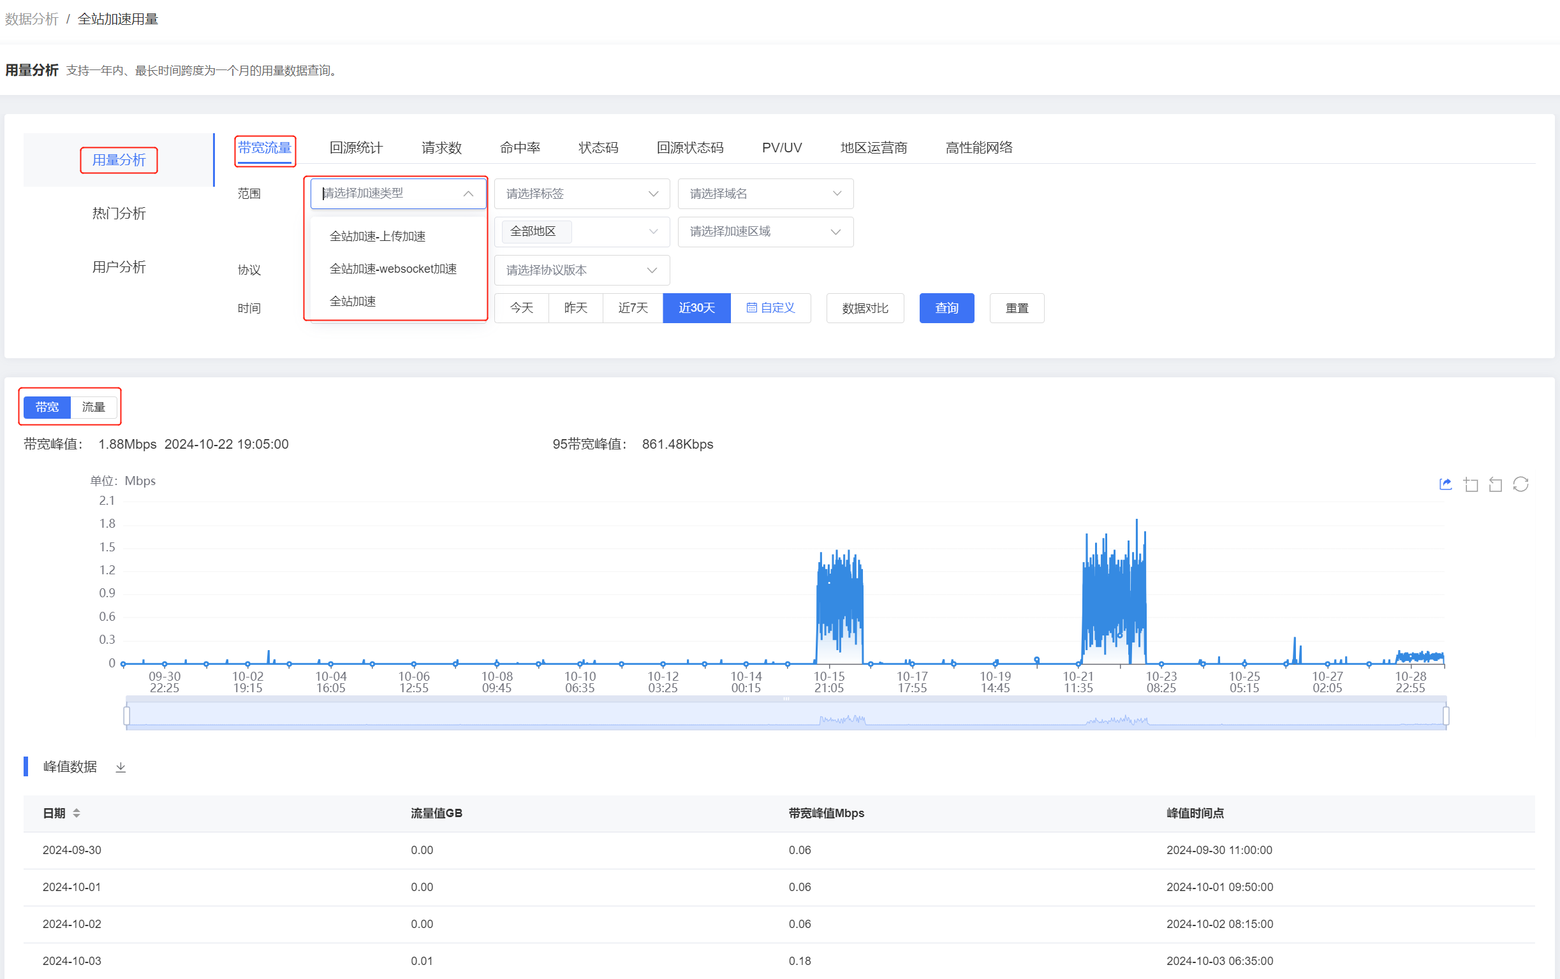Select 近7天 time range

(x=633, y=308)
